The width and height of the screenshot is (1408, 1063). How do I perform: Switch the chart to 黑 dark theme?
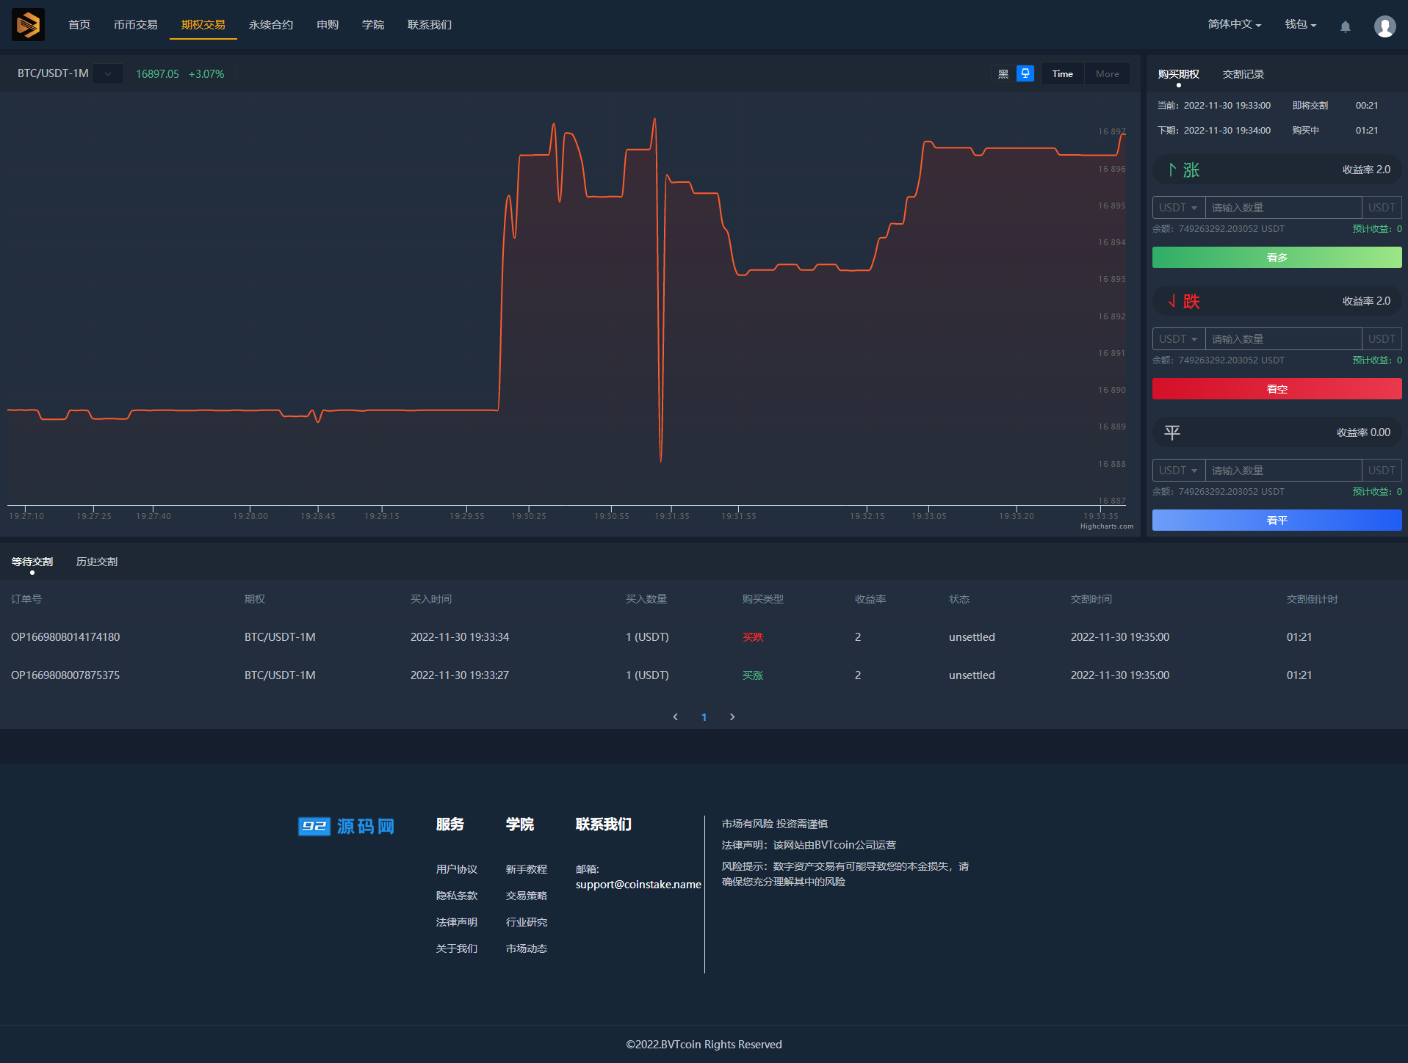point(1003,74)
